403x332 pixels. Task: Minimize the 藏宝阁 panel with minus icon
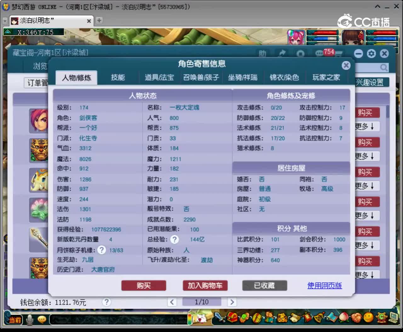[x=358, y=54]
